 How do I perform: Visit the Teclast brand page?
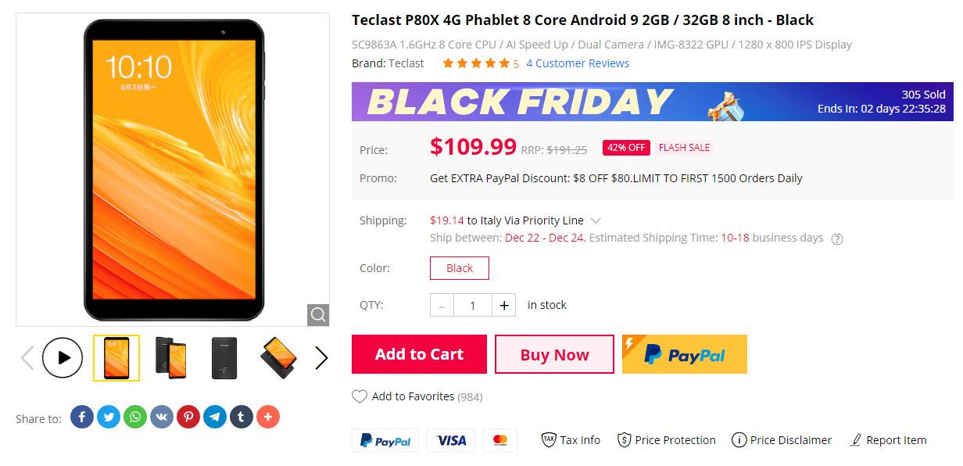tap(408, 63)
